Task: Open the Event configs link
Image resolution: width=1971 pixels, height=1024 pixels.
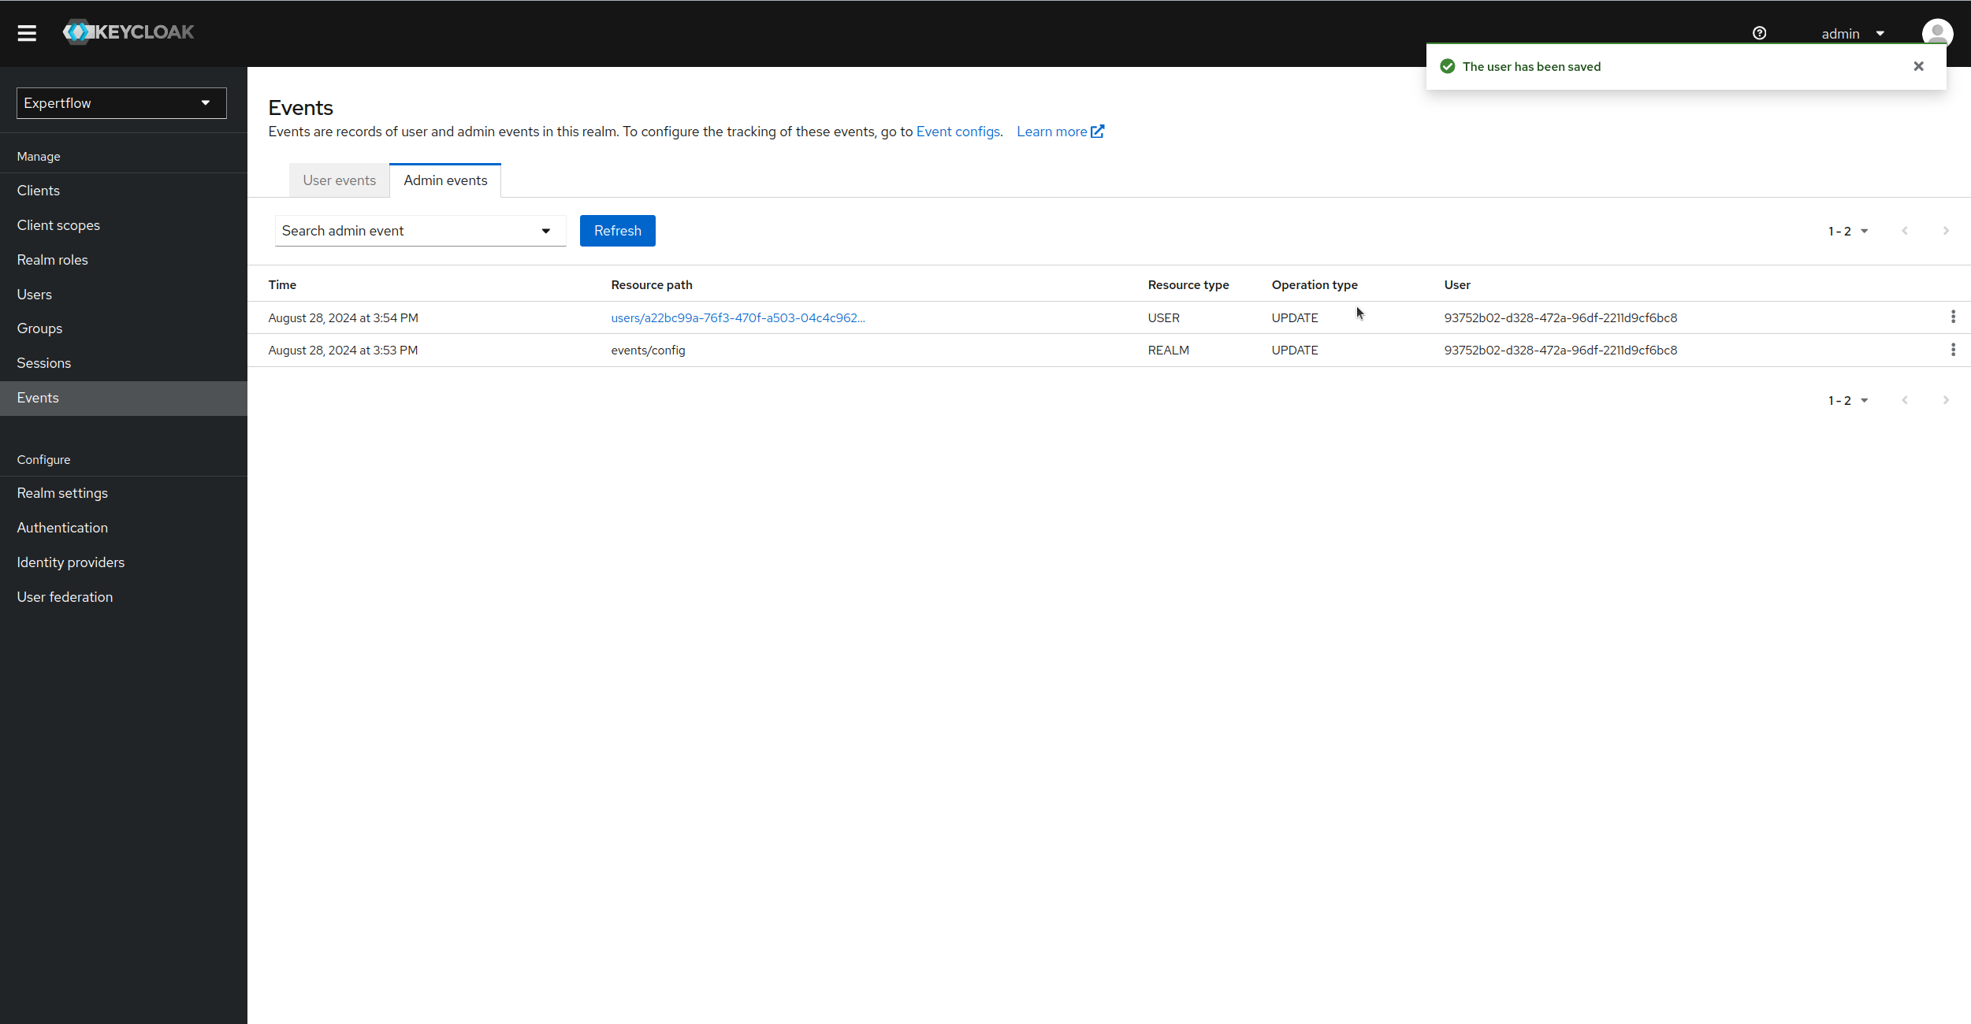Action: pos(958,132)
